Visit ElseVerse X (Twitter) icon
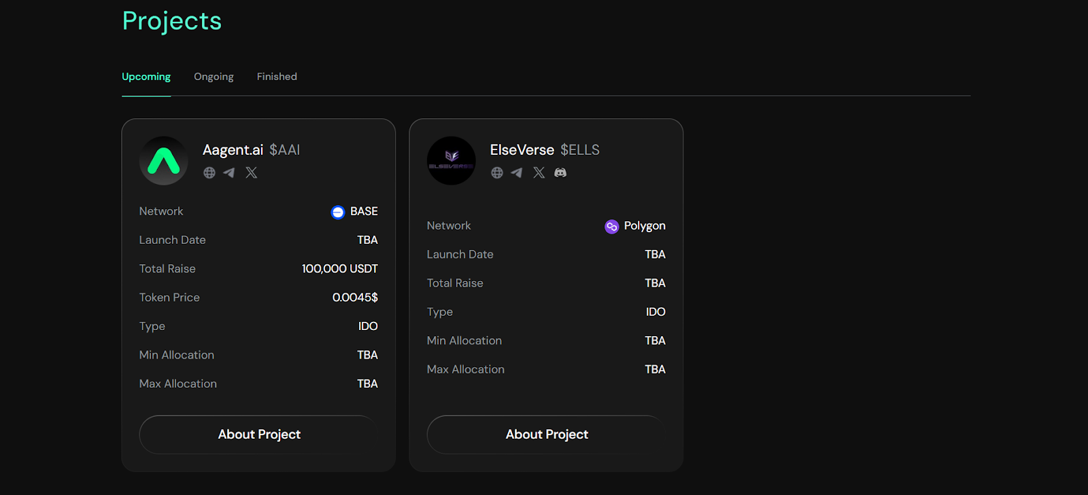The height and width of the screenshot is (495, 1088). tap(539, 172)
